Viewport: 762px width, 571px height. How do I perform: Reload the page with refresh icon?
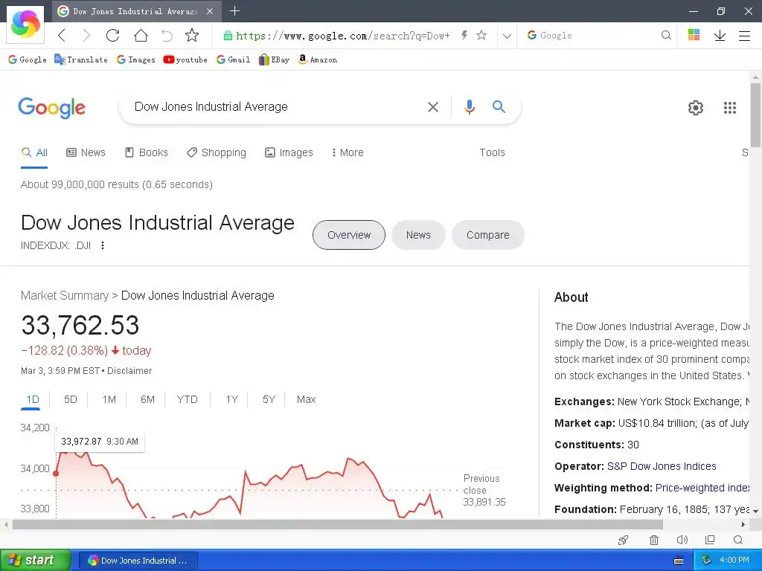point(113,36)
